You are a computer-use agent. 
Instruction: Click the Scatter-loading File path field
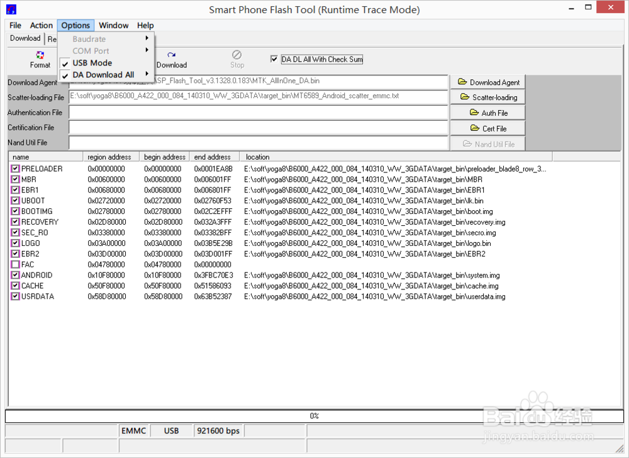pyautogui.click(x=259, y=97)
